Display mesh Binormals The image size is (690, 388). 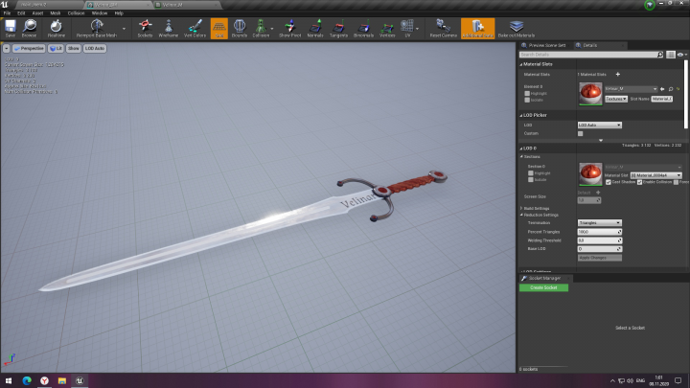[x=363, y=28]
